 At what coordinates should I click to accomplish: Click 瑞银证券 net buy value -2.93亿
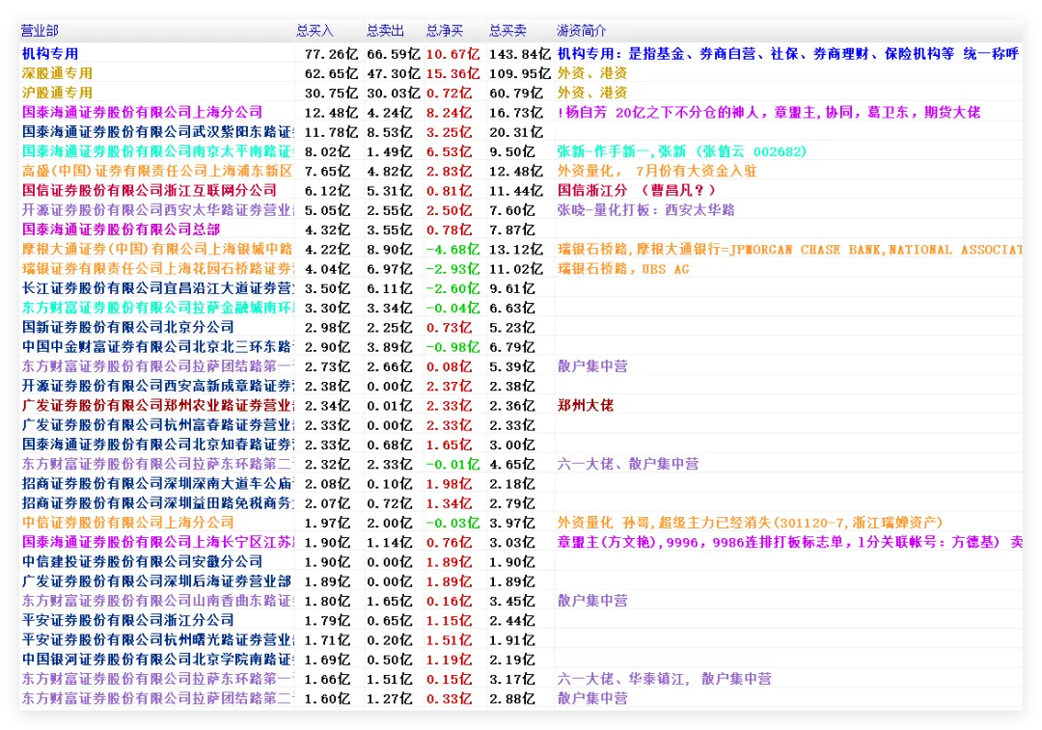pos(452,268)
